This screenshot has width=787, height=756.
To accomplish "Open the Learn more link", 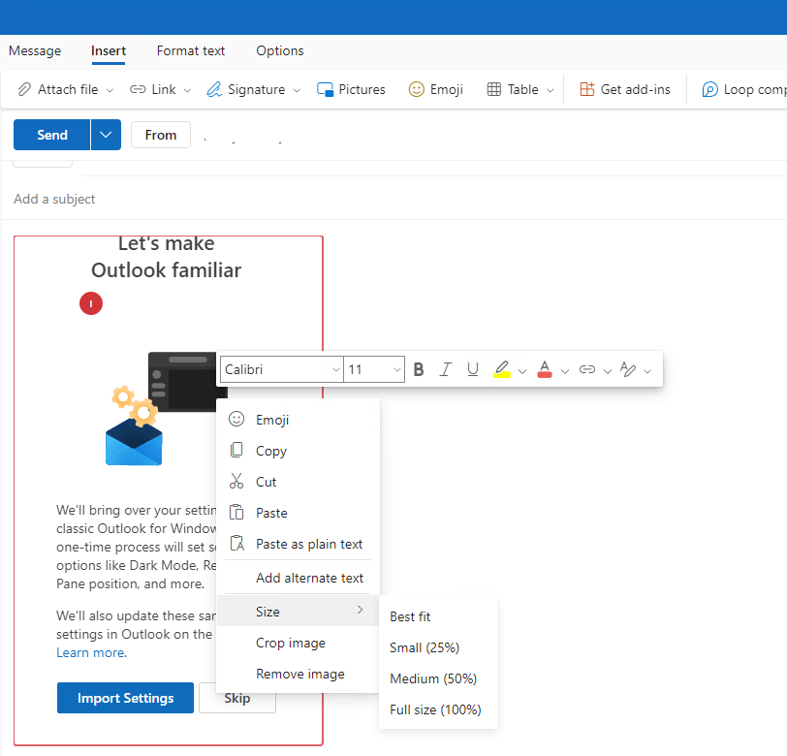I will 90,652.
